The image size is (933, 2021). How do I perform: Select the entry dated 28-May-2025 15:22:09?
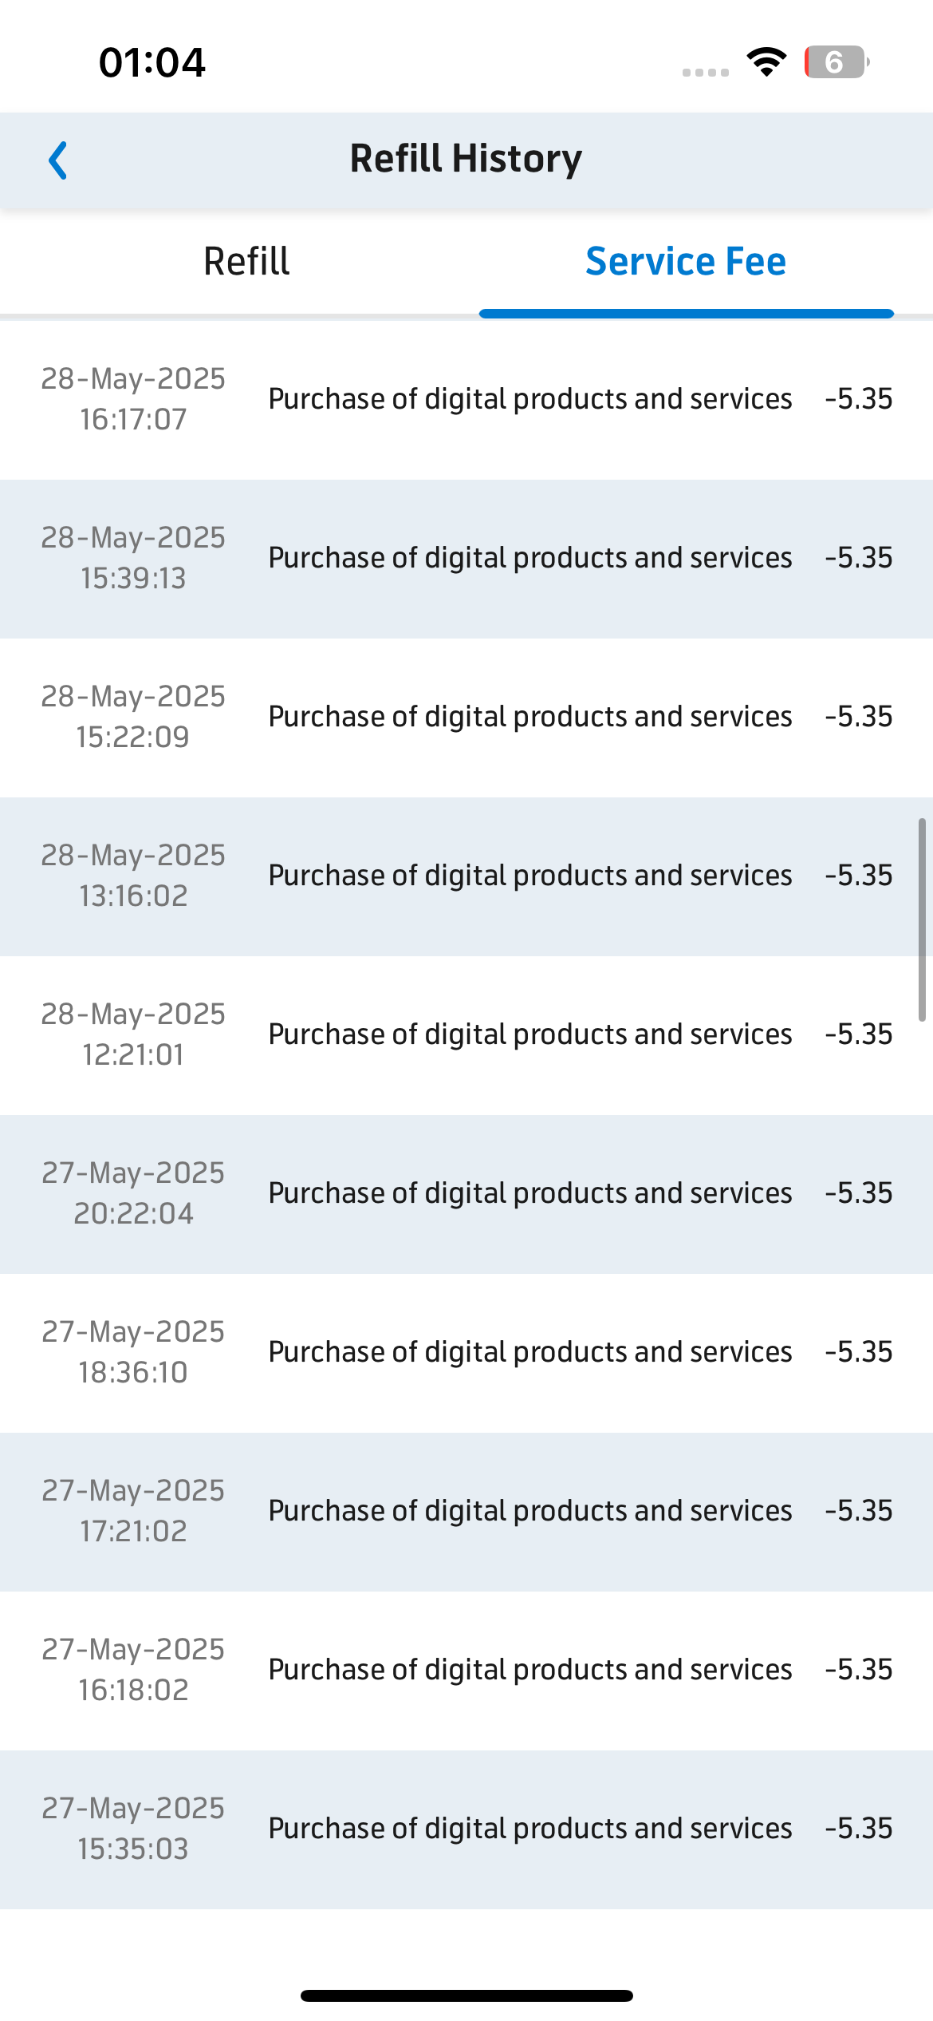point(467,718)
